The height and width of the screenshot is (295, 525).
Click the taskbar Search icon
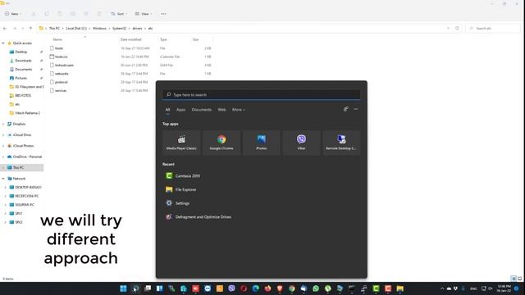pyautogui.click(x=135, y=288)
